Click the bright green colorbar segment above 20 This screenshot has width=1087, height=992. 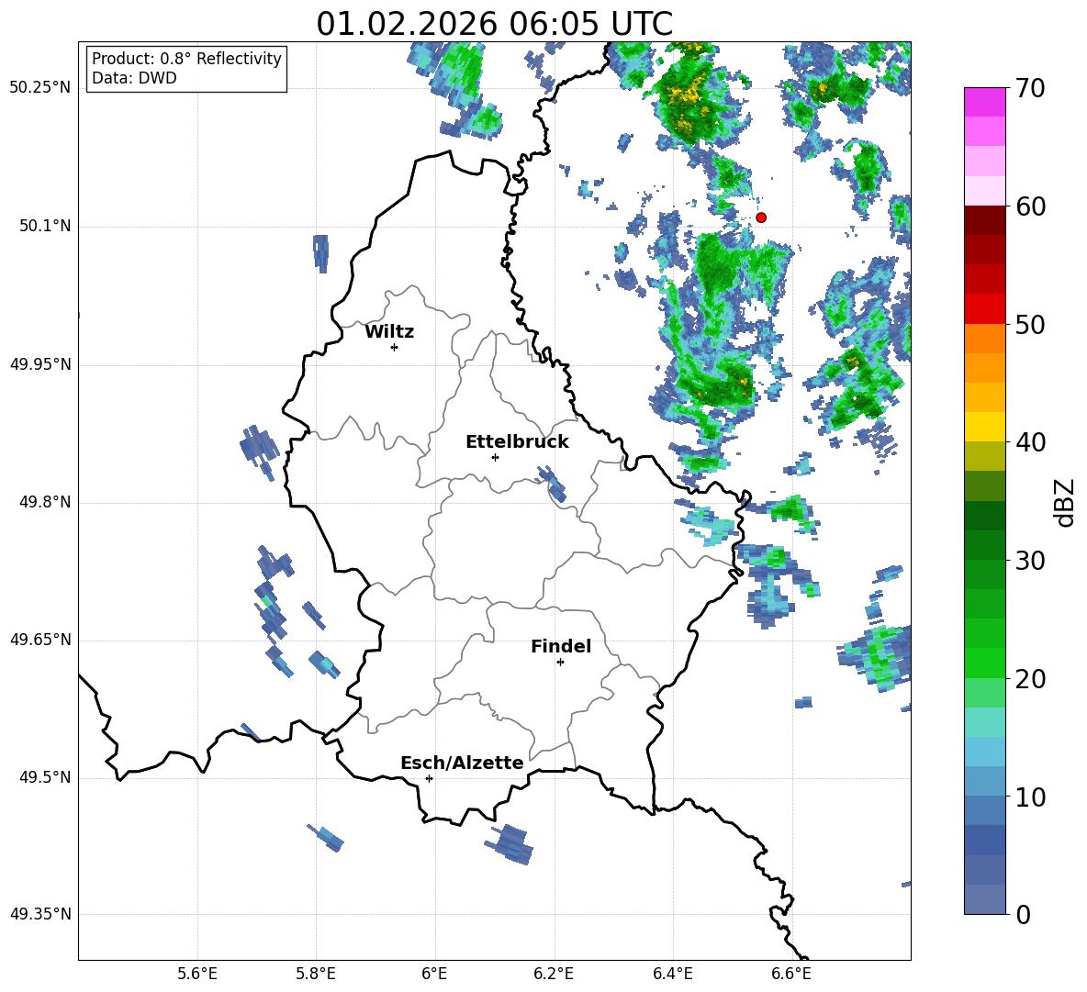[984, 663]
